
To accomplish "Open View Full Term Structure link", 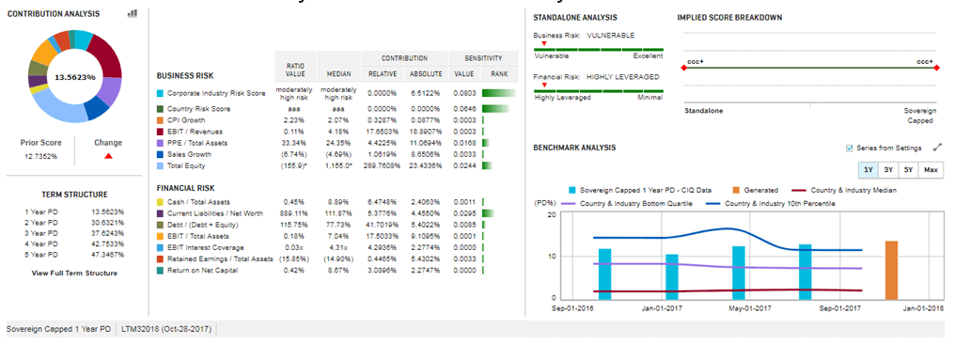I will coord(74,274).
